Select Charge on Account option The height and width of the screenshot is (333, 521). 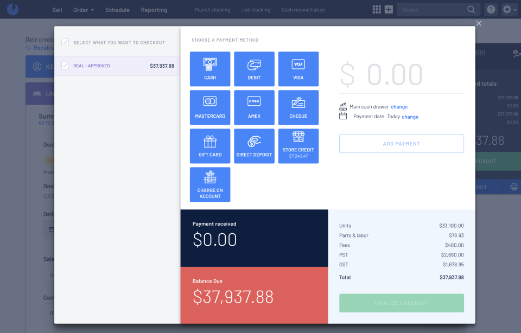pyautogui.click(x=210, y=184)
